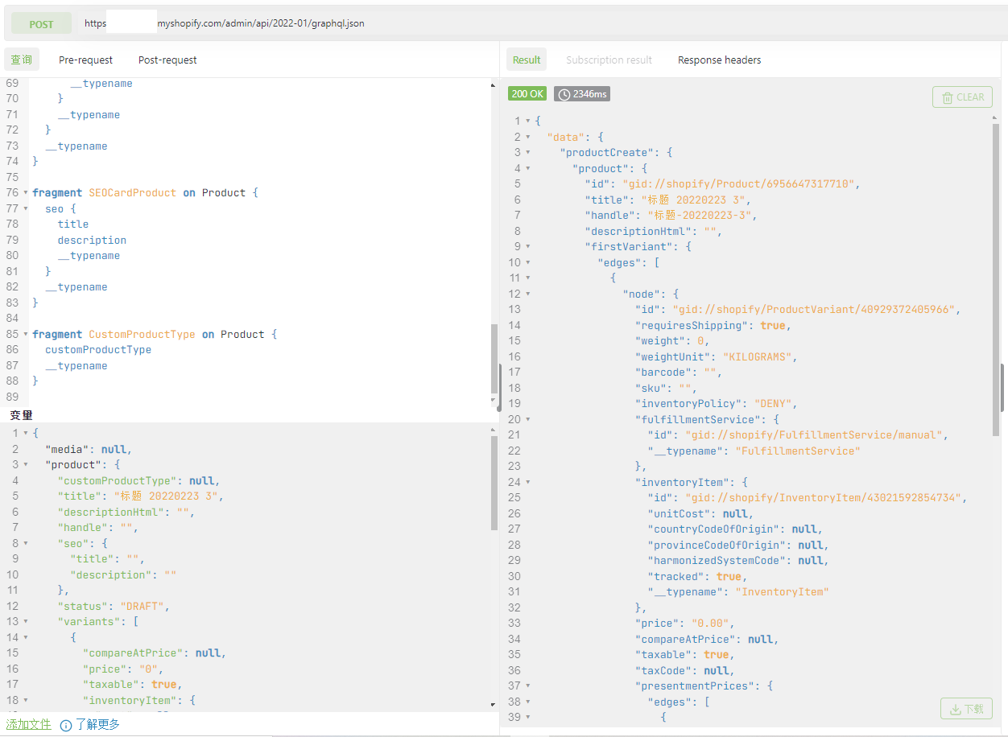Click the 添加文件 add files link
1008x737 pixels.
29,724
